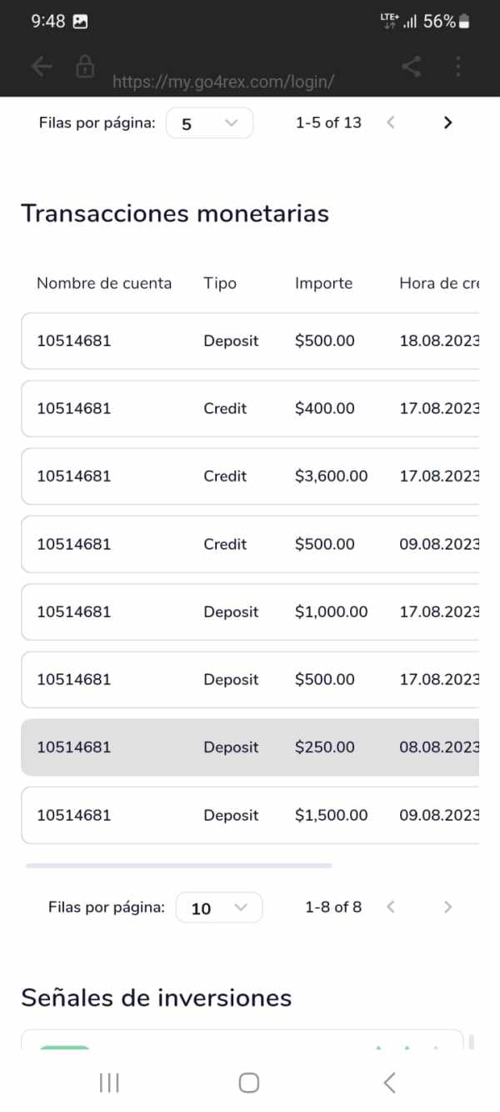Open rows per page dropdown showing 5
The width and height of the screenshot is (500, 1112).
tap(209, 123)
